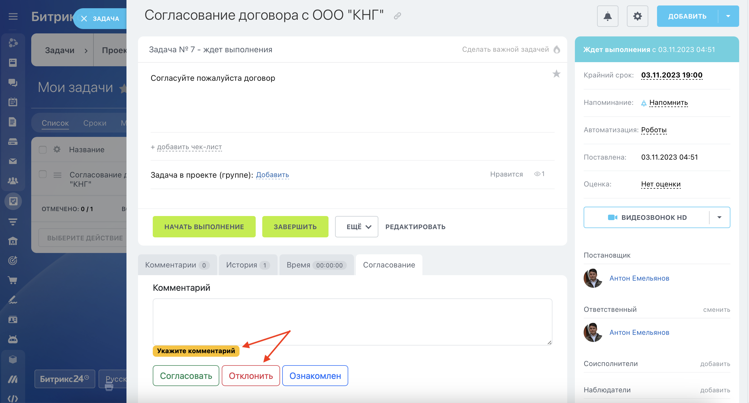749x403 pixels.
Task: Open the ДОБАВИТЬ button dropdown arrow
Action: tap(728, 16)
